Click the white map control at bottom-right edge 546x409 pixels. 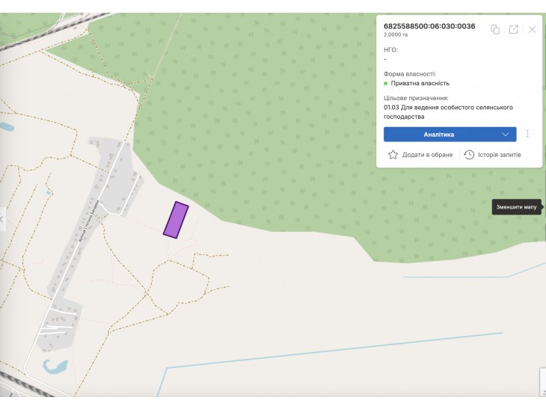tap(543, 382)
